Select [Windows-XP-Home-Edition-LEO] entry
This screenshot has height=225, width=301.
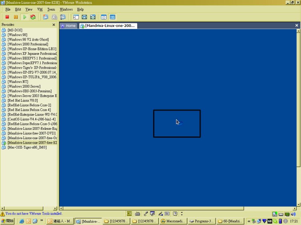32,49
